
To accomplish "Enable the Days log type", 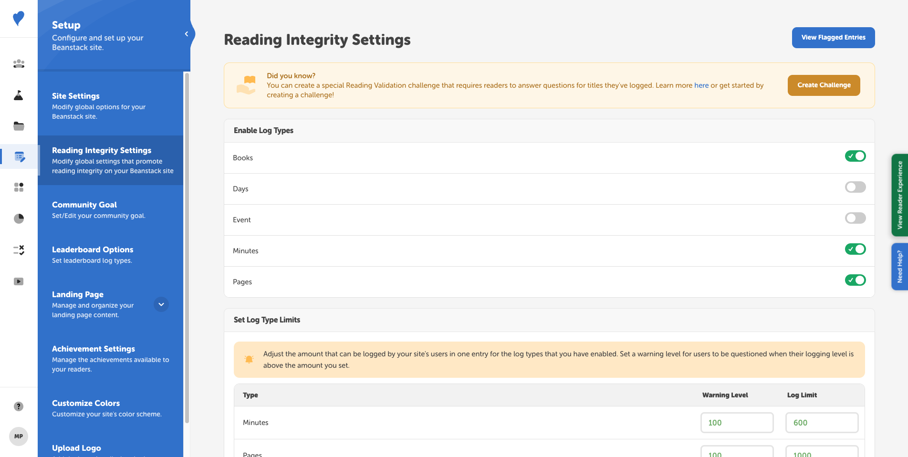I will point(855,187).
